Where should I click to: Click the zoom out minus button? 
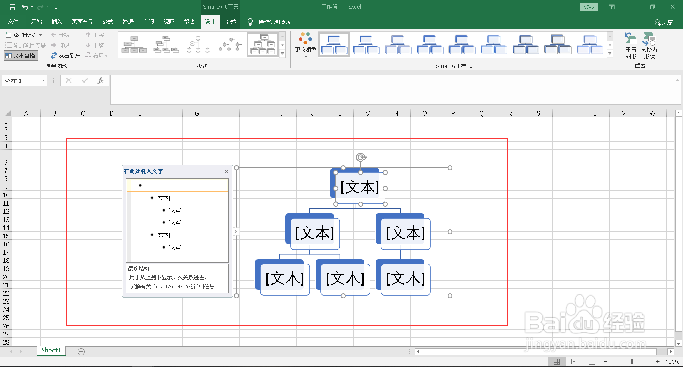pos(605,362)
